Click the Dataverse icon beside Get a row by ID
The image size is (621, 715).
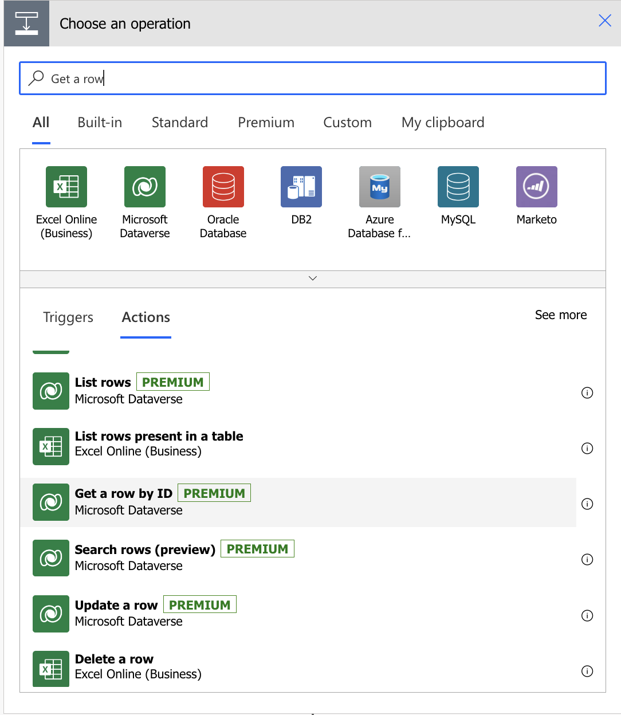(x=51, y=502)
